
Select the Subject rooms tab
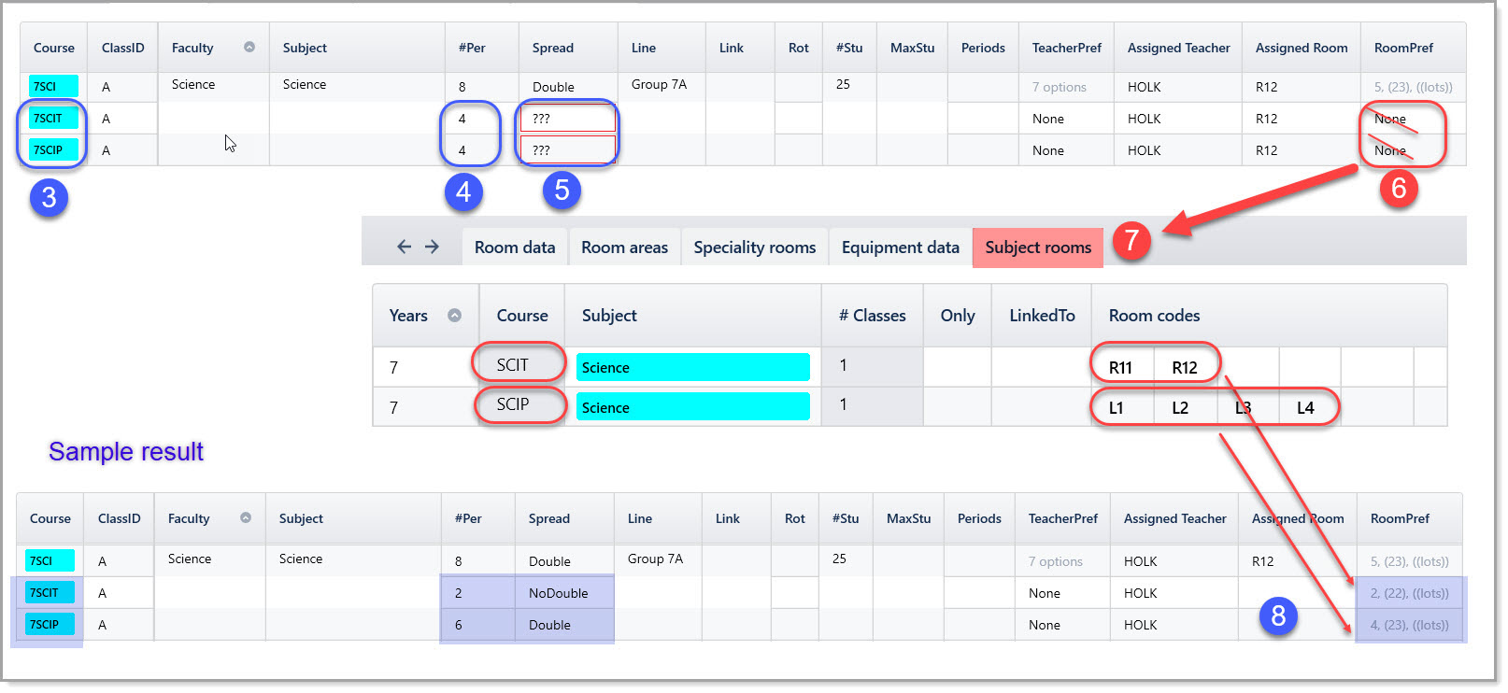(x=1038, y=247)
